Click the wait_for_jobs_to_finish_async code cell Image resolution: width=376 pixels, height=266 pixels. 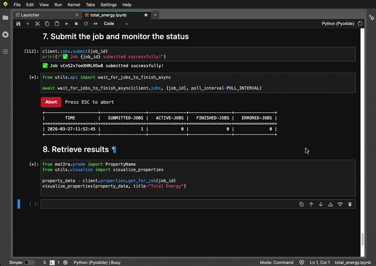pos(198,83)
